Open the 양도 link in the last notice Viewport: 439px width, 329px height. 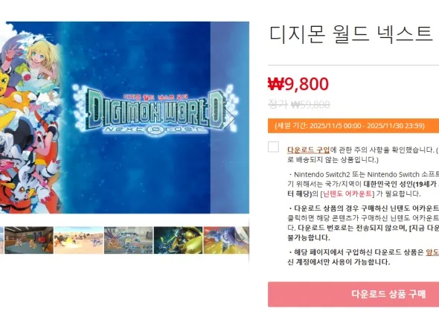432,252
